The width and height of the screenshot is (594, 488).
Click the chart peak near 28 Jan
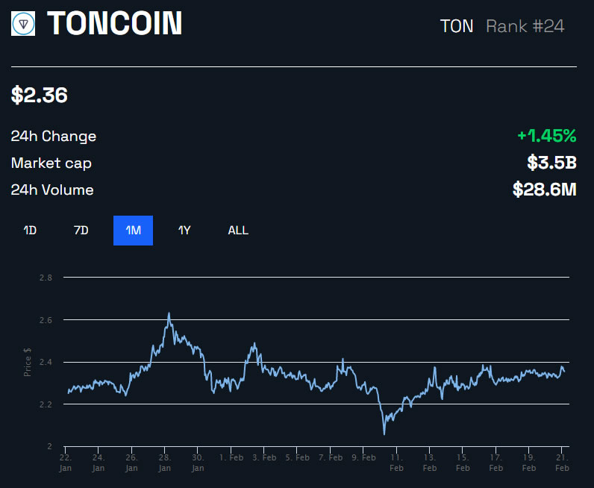coord(169,314)
